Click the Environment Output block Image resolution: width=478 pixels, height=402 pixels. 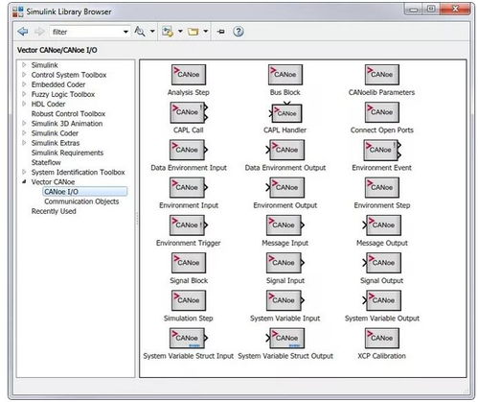tap(285, 187)
